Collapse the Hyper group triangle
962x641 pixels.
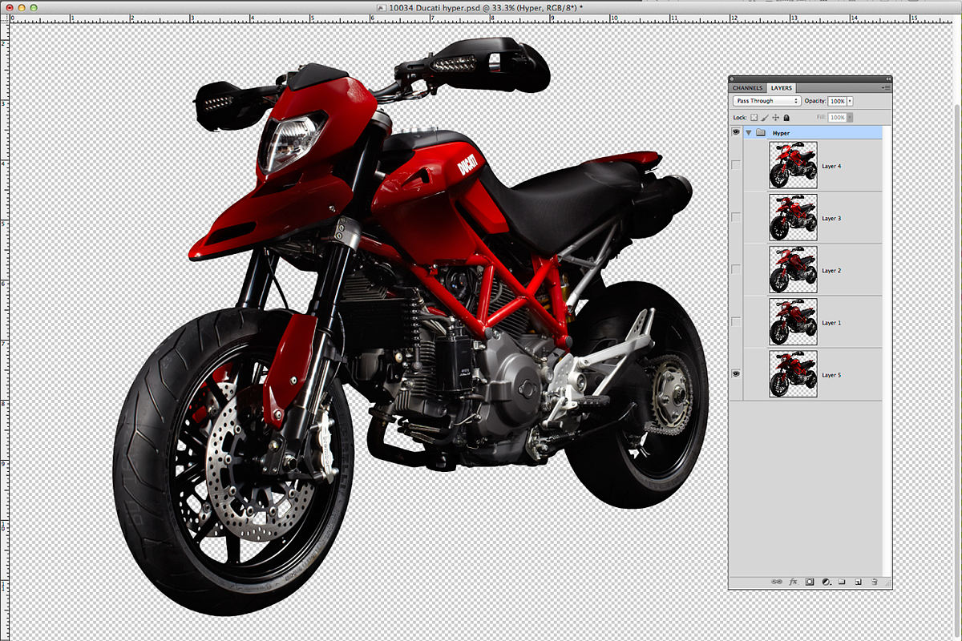(749, 133)
